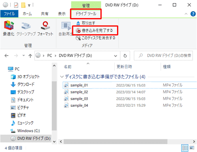Go up one folder level
The width and height of the screenshot is (197, 152).
[30, 56]
